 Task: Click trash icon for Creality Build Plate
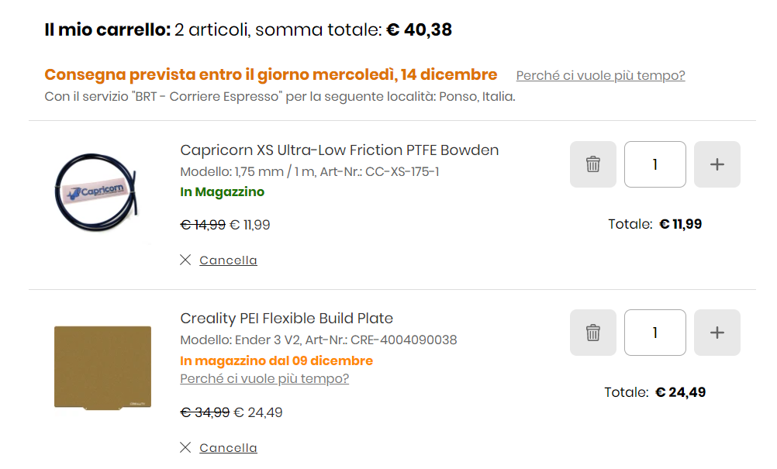pos(592,333)
